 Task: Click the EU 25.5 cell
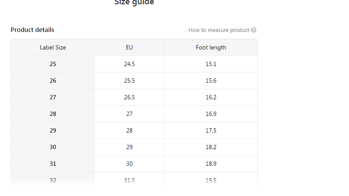click(x=130, y=81)
